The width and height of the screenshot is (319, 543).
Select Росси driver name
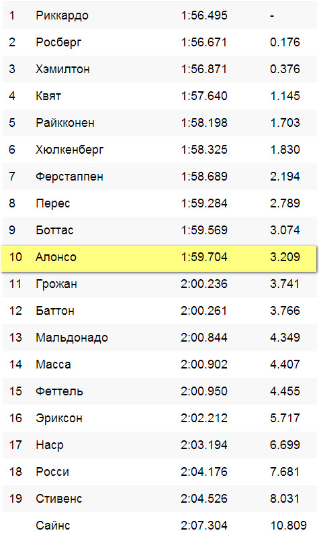tap(52, 472)
